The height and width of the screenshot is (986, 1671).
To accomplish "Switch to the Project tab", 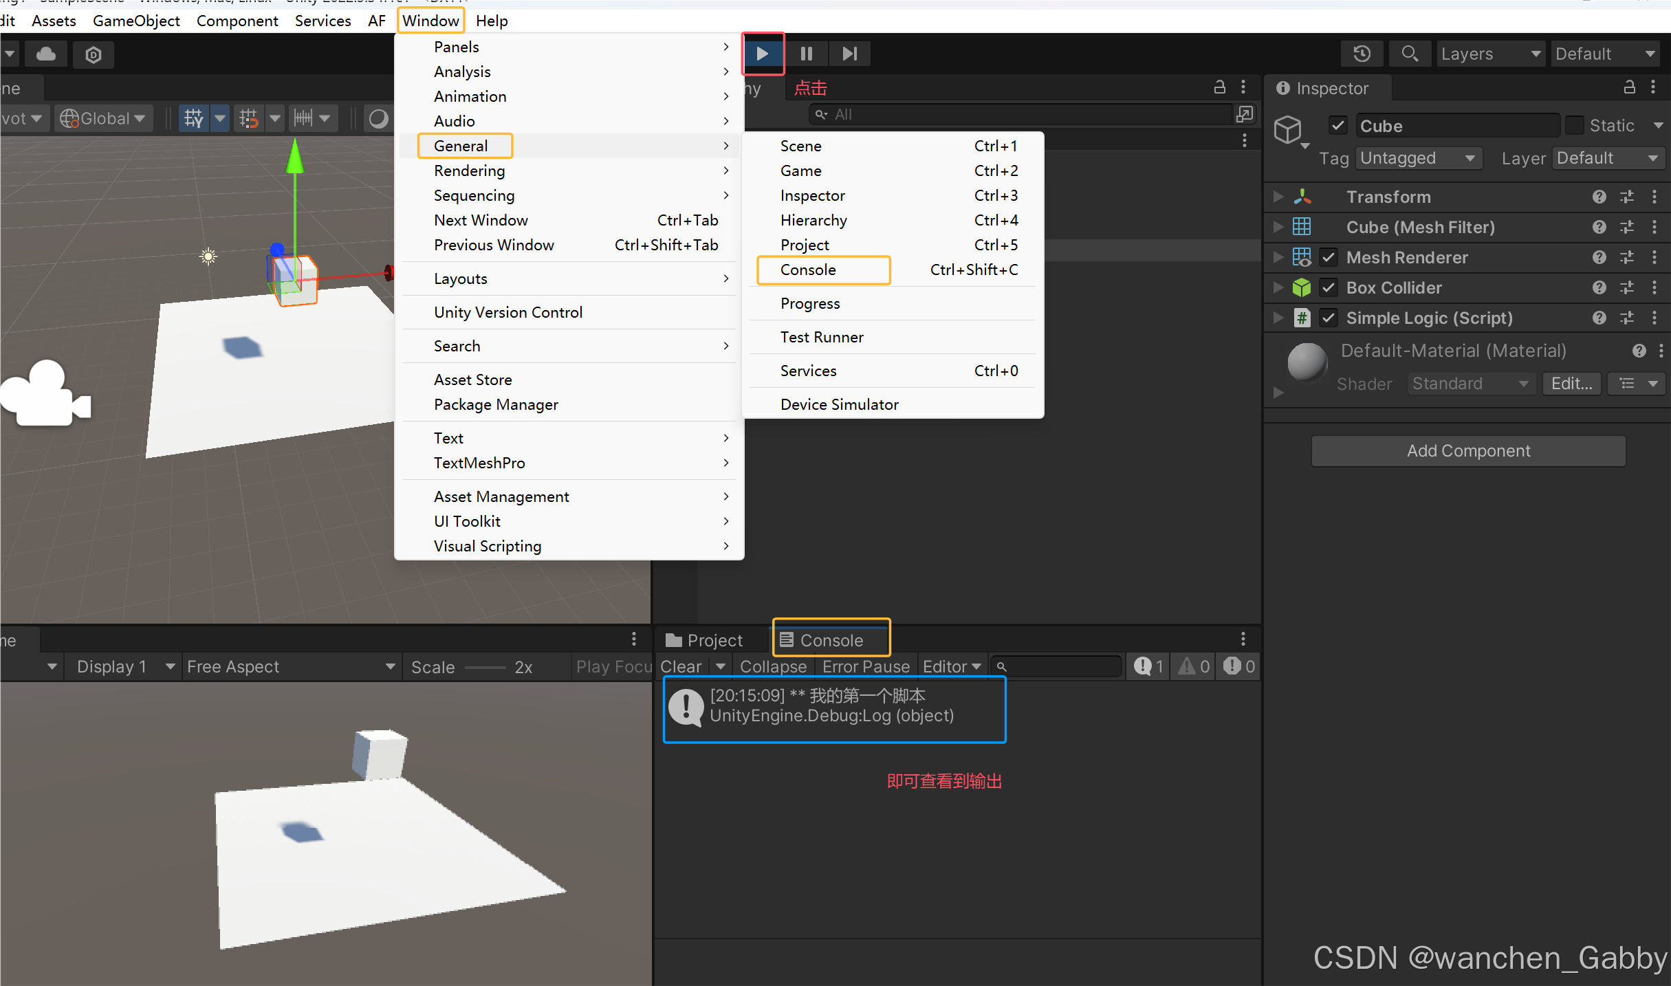I will [705, 640].
